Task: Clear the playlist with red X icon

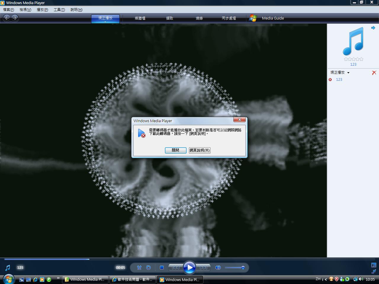Action: coord(374,73)
